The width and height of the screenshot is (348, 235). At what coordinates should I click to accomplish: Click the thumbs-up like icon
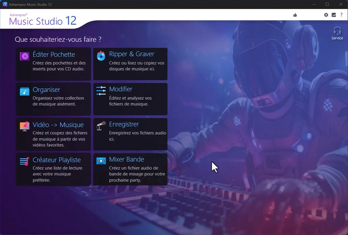[295, 15]
